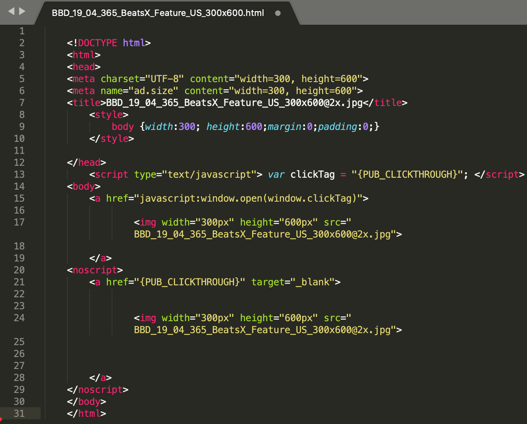Click line number 31 in the gutter
The height and width of the screenshot is (424, 527).
point(19,413)
